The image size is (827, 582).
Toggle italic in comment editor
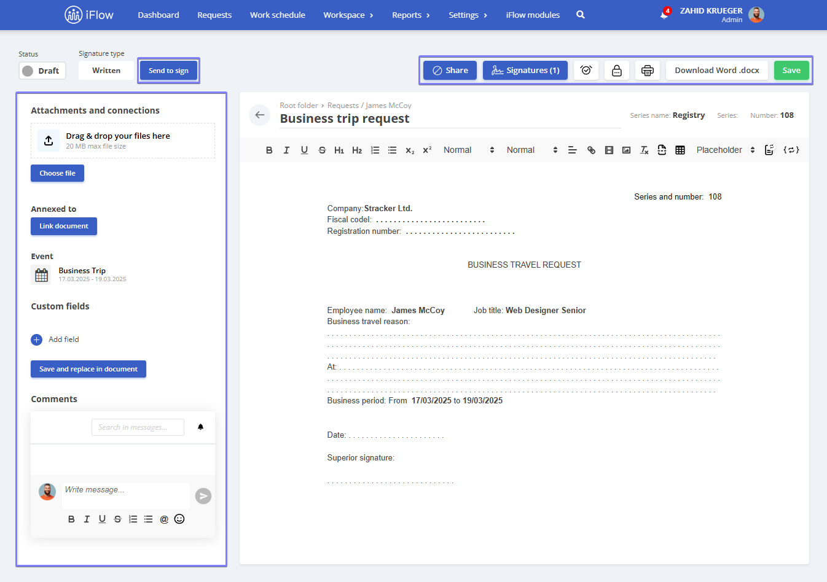click(x=87, y=519)
